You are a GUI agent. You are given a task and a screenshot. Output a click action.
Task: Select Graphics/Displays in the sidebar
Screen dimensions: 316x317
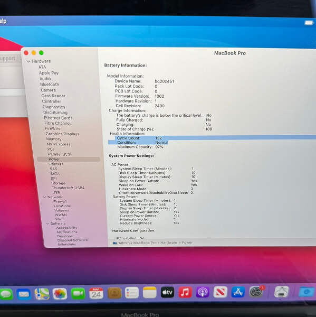click(x=62, y=134)
